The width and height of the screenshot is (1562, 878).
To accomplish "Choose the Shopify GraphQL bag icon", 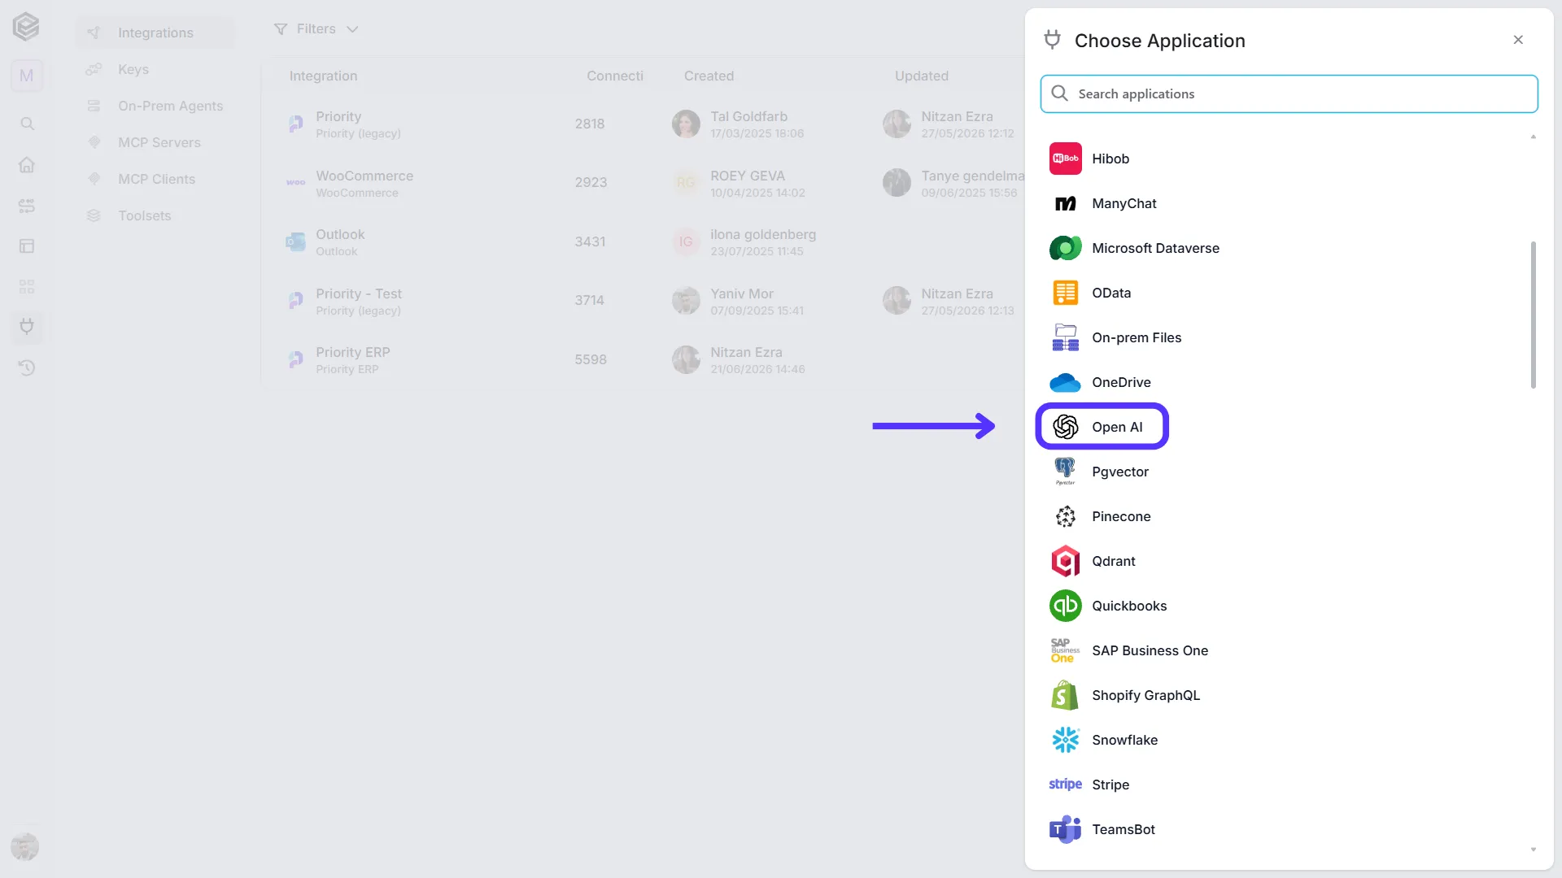I will (1065, 695).
